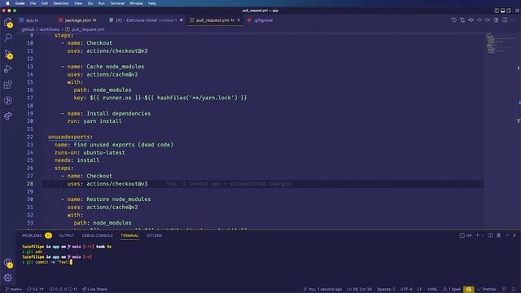
Task: Open the GITLENS panel tab
Action: [x=154, y=235]
